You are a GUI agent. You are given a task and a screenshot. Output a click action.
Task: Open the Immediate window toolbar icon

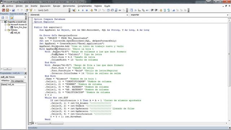[x=112, y=10]
